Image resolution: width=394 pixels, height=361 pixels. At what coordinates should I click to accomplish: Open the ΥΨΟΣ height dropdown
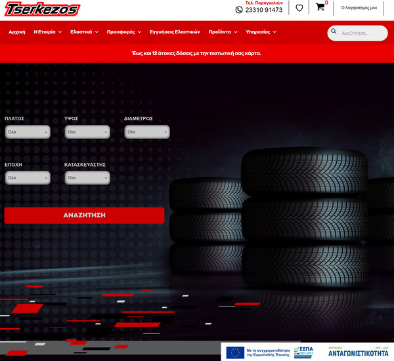(87, 132)
